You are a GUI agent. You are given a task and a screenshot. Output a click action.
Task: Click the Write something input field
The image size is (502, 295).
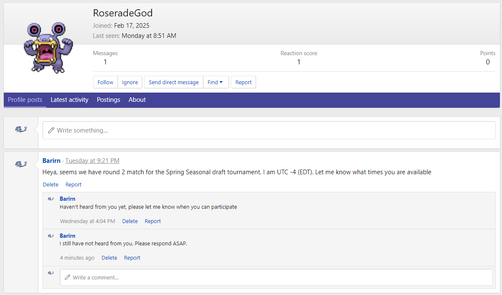coord(269,130)
